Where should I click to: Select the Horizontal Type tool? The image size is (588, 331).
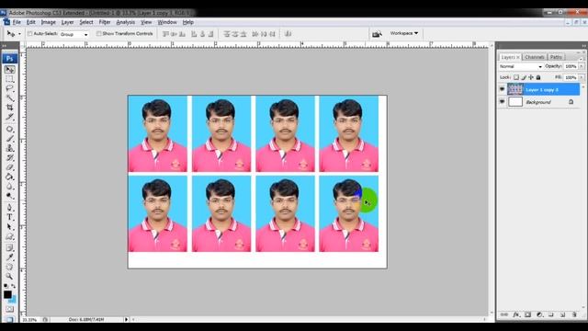click(10, 217)
